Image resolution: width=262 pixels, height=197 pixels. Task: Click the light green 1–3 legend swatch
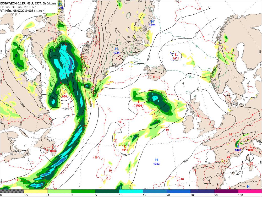[59, 191]
